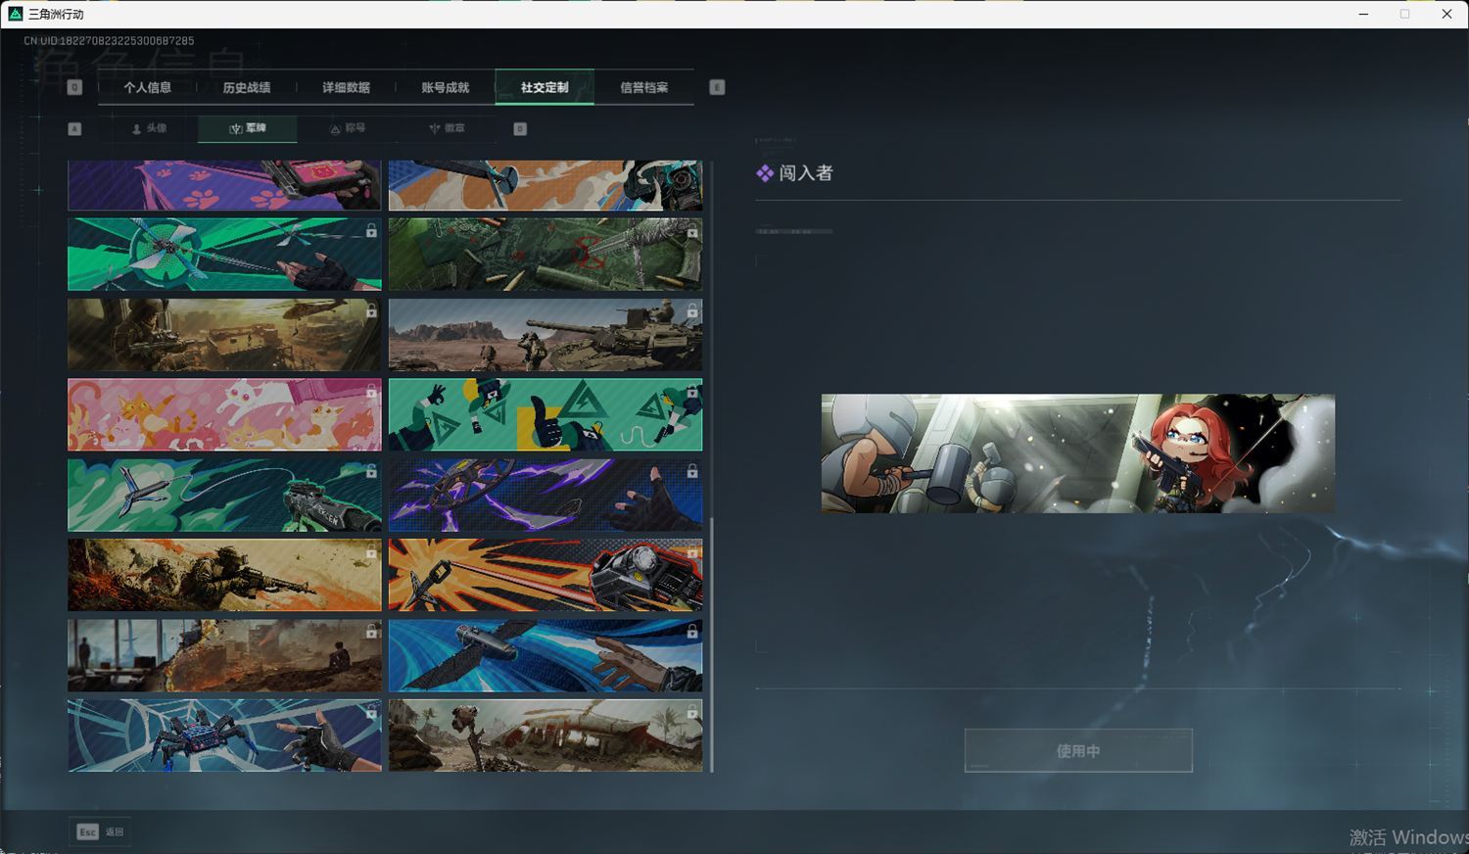The image size is (1469, 854).
Task: Click the Esc 返回 back button
Action: tap(101, 831)
